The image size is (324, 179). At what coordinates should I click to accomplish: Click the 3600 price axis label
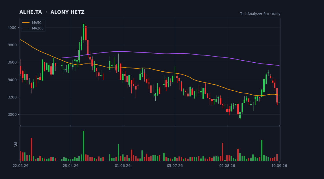click(12, 62)
